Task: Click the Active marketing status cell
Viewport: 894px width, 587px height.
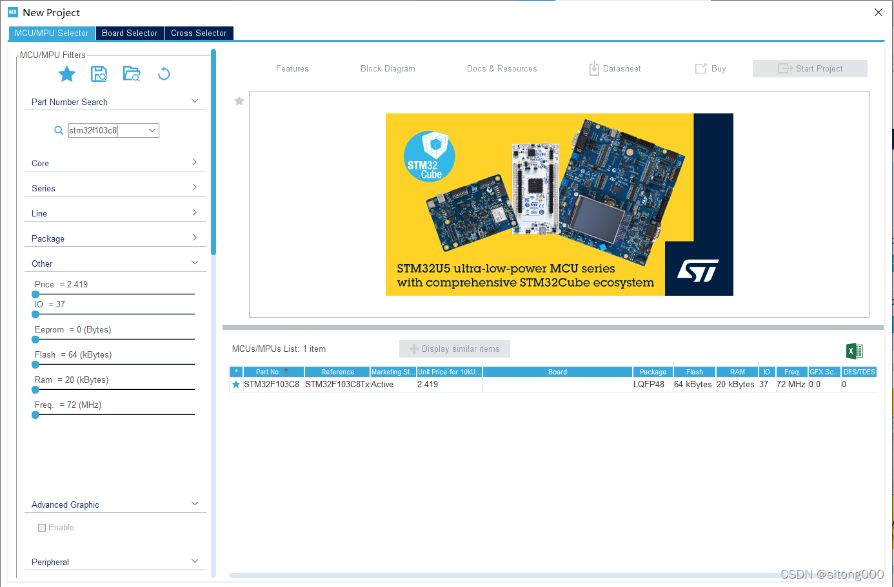Action: (393, 385)
